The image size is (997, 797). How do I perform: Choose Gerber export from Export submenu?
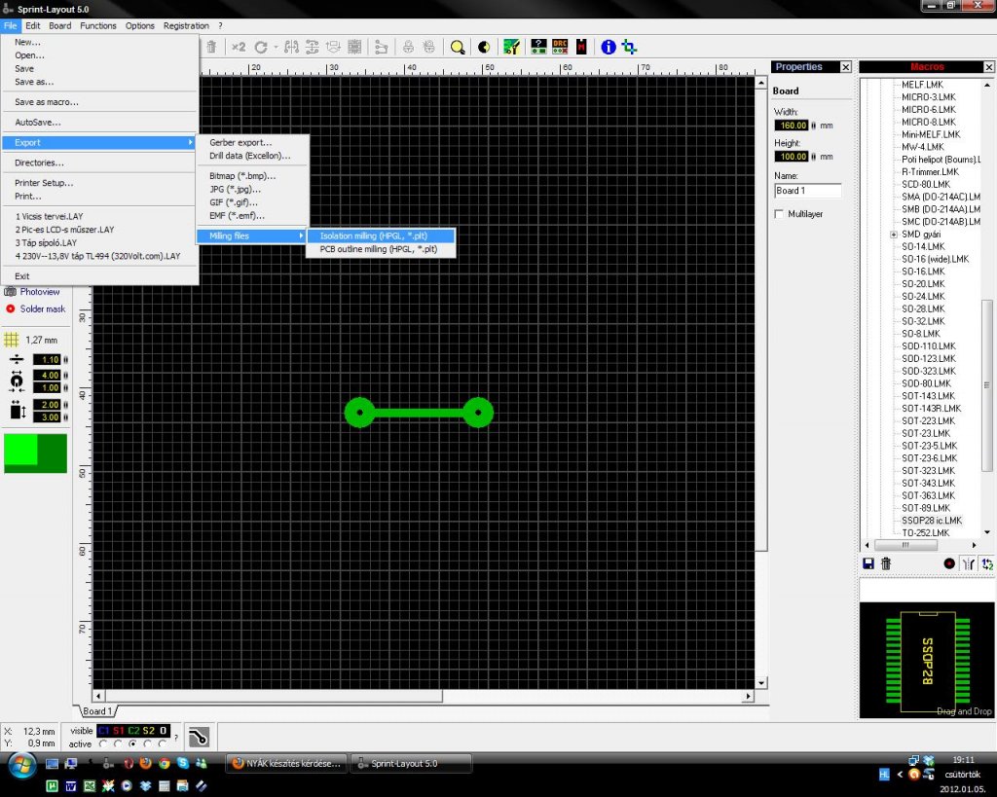click(240, 142)
